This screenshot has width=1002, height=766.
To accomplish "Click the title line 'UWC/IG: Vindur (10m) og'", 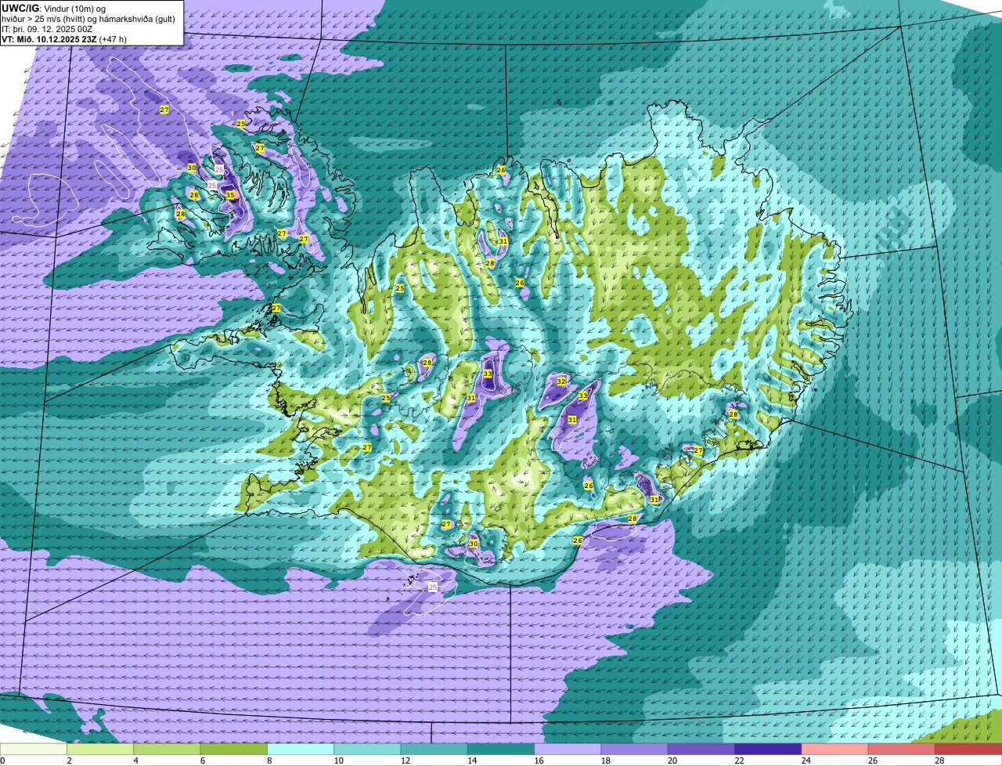I will click(52, 8).
